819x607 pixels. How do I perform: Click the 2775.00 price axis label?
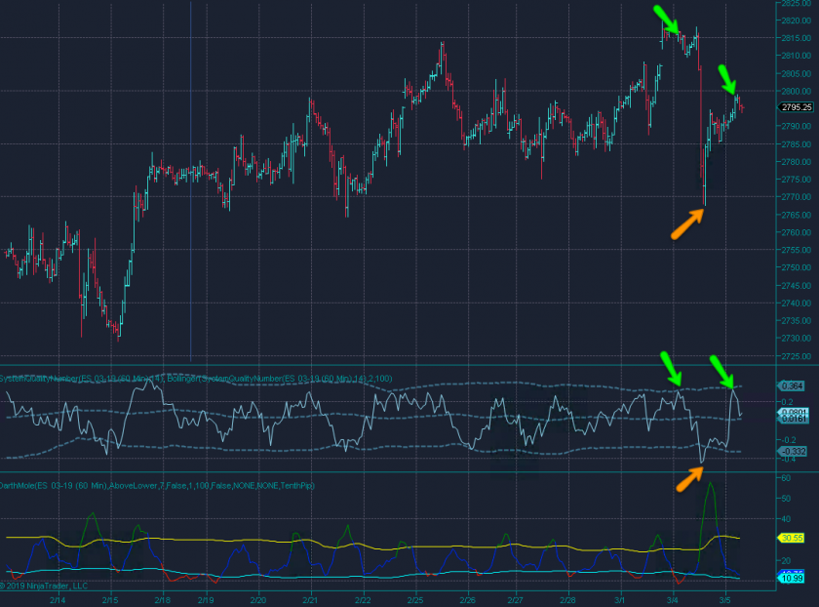click(x=797, y=180)
